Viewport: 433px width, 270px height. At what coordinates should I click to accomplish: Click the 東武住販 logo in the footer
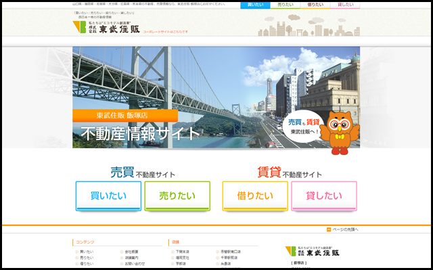point(313,251)
